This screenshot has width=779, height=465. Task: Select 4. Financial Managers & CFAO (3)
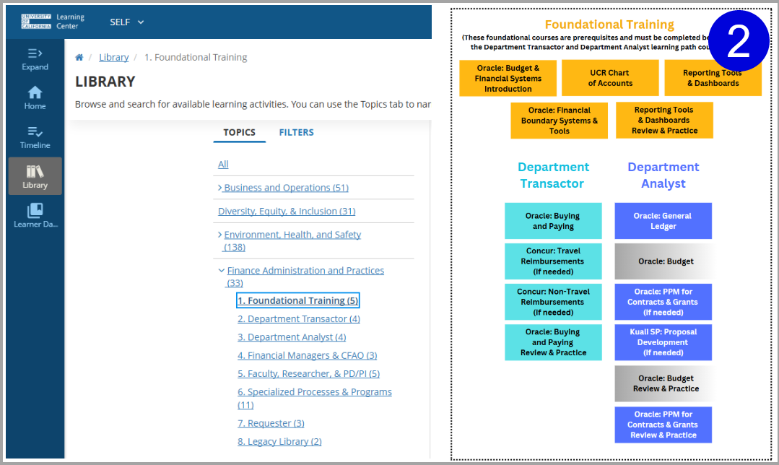click(x=307, y=355)
